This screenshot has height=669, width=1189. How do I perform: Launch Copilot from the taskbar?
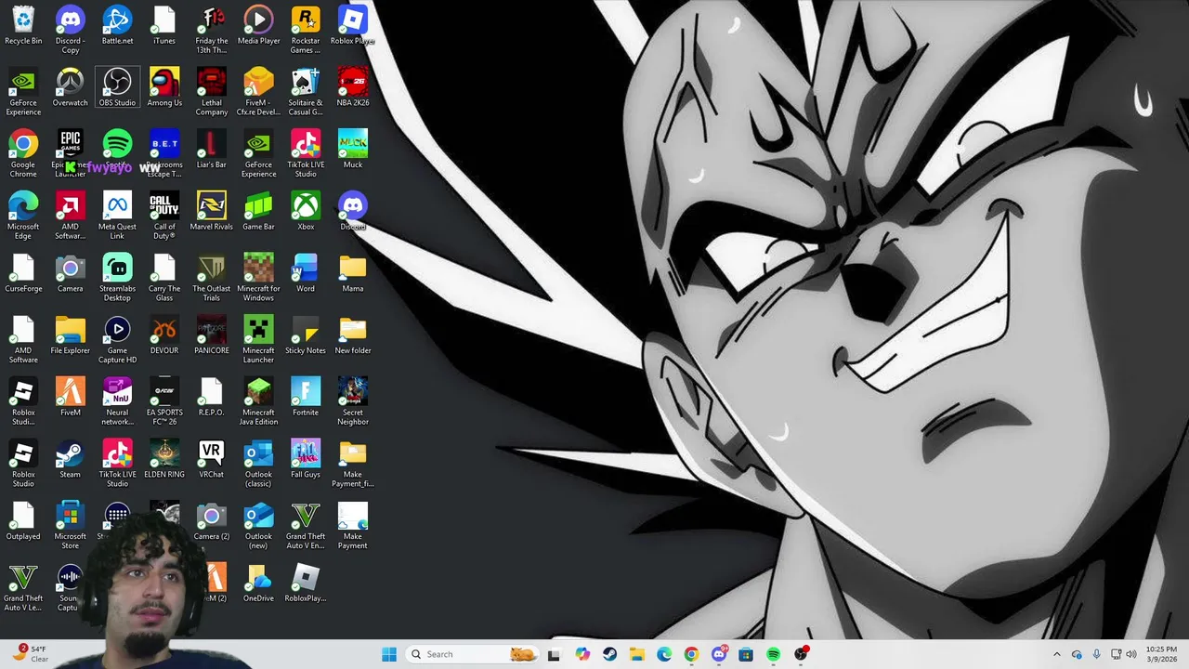(582, 654)
